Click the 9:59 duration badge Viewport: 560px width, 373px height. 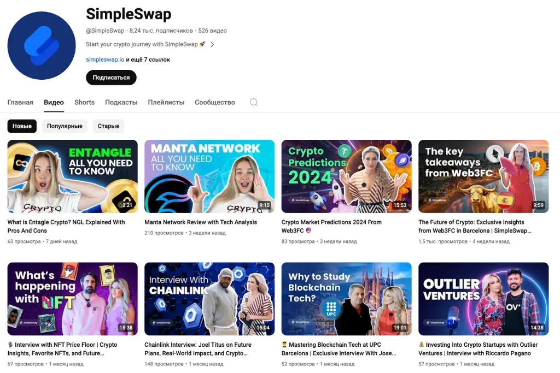[x=538, y=205]
